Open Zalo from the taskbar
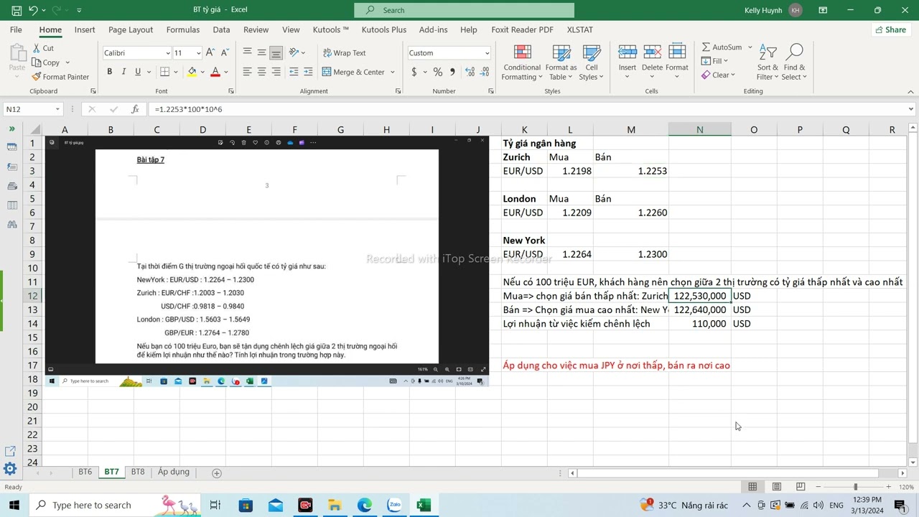This screenshot has width=919, height=517. (x=394, y=506)
